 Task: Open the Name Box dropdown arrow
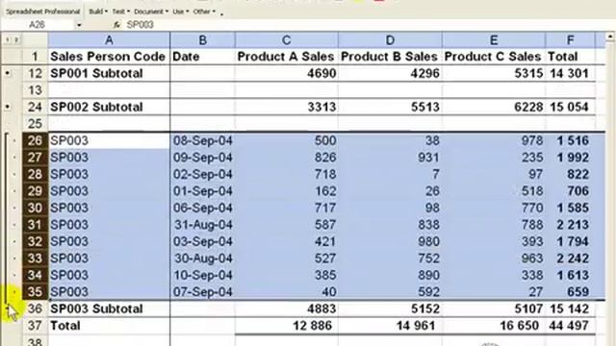tap(79, 25)
